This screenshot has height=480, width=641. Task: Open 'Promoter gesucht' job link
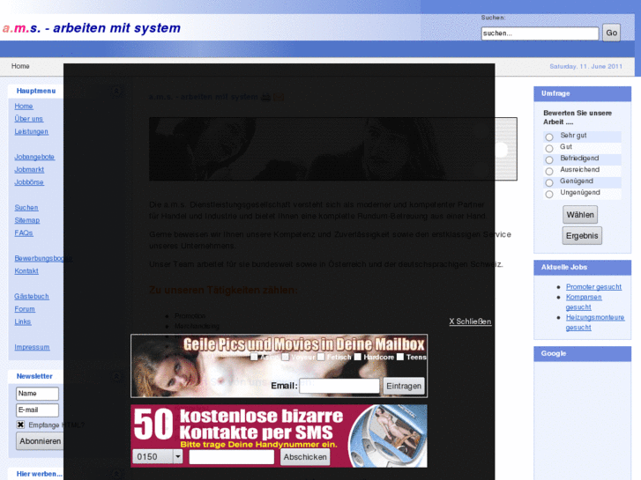[593, 287]
